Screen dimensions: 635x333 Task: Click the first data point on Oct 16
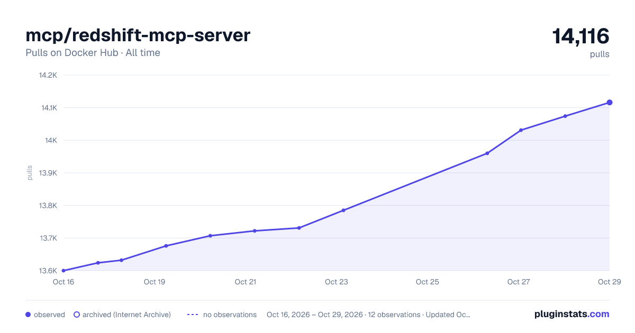(x=63, y=271)
